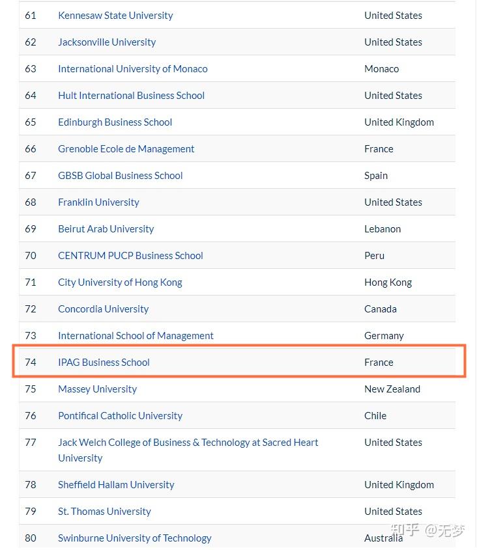Screen dimensions: 477x550
Task: Open Beirut Arab University link
Action: [106, 228]
